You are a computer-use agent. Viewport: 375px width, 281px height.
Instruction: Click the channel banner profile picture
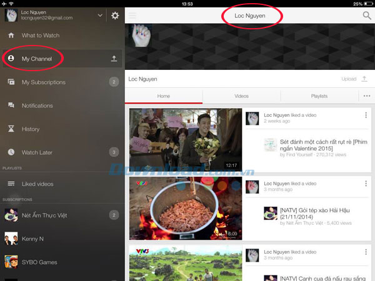click(140, 36)
